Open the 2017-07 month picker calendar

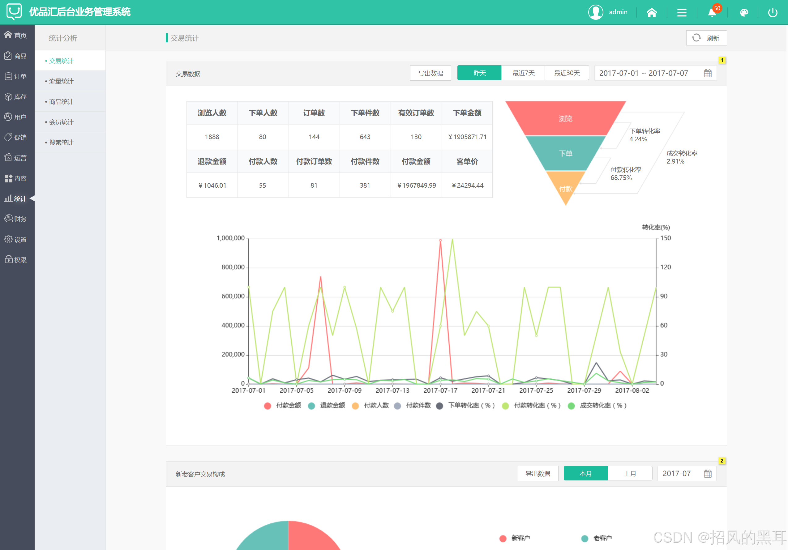[x=708, y=474]
